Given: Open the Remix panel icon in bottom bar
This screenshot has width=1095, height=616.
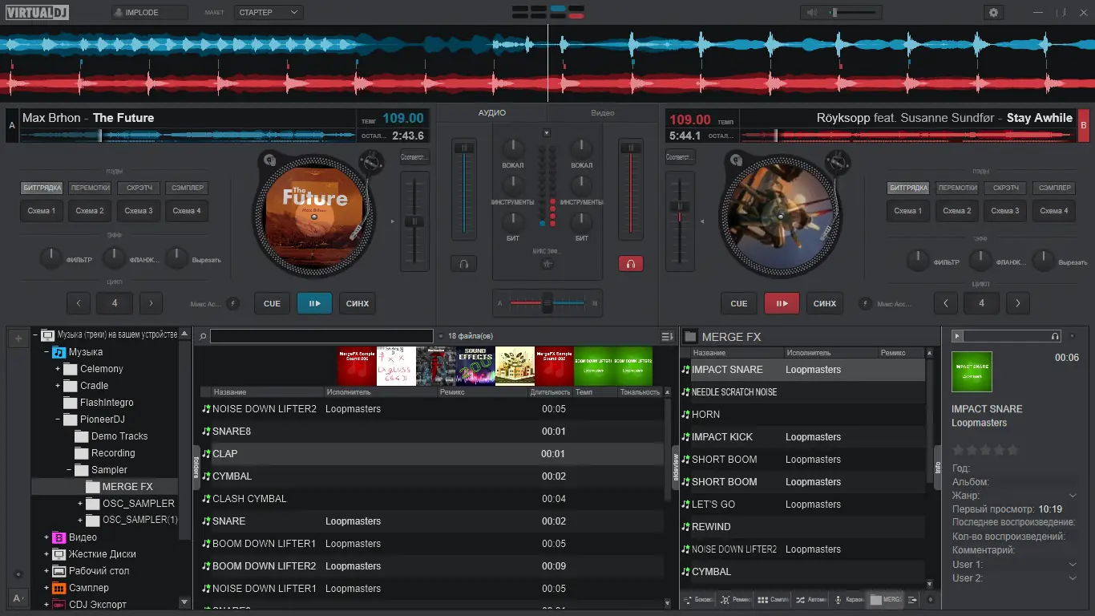Looking at the screenshot, I should click(725, 599).
